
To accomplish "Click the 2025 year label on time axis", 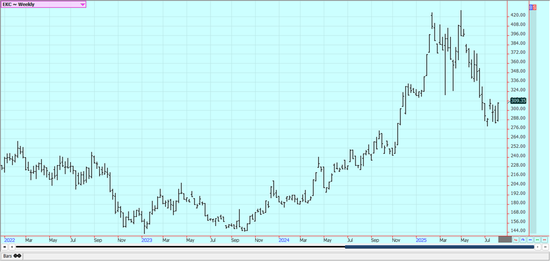I will tap(421, 240).
